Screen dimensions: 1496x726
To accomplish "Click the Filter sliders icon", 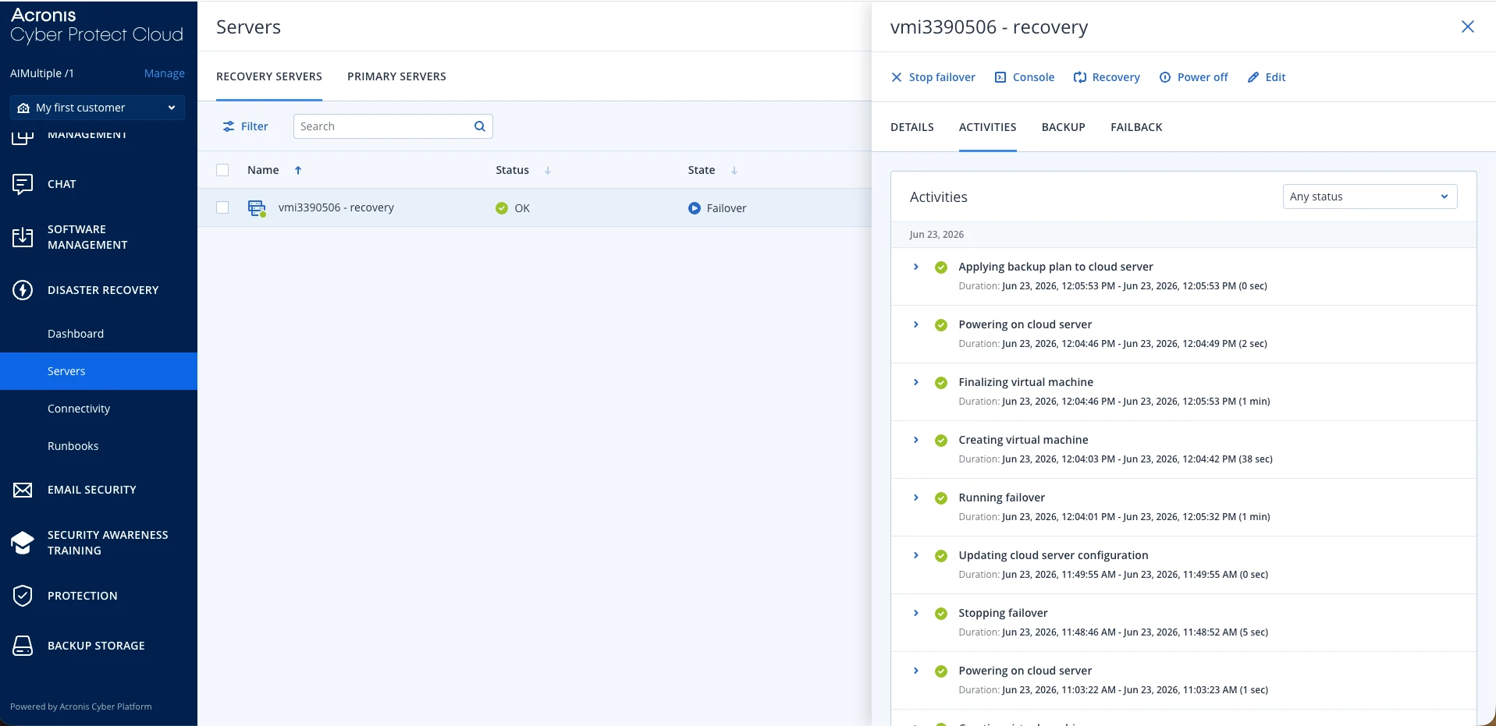I will [229, 126].
